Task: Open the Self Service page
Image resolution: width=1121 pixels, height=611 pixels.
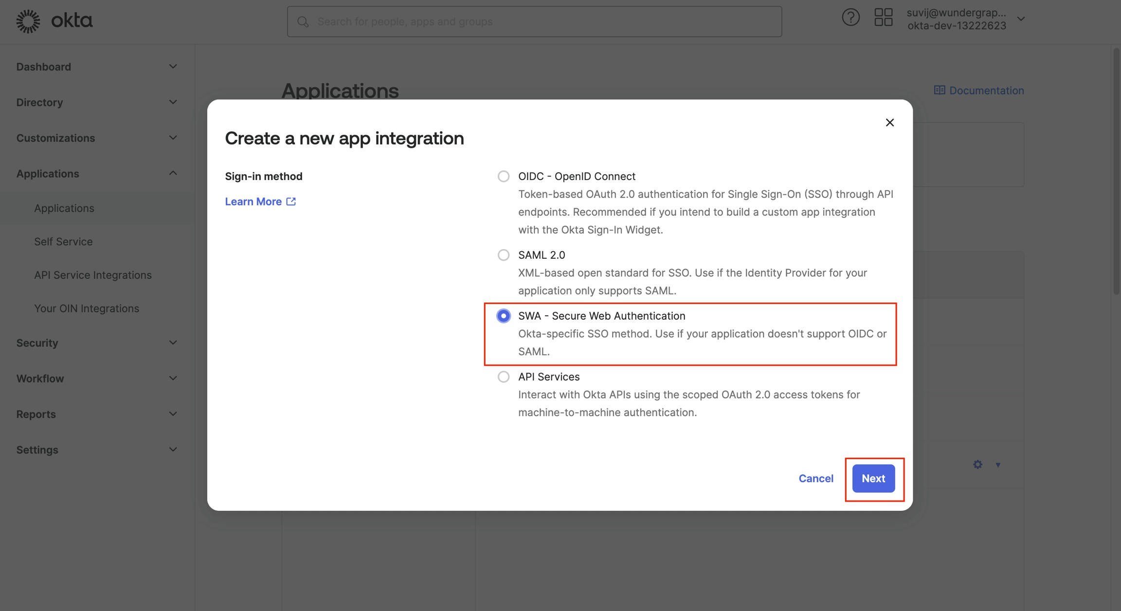Action: tap(63, 241)
